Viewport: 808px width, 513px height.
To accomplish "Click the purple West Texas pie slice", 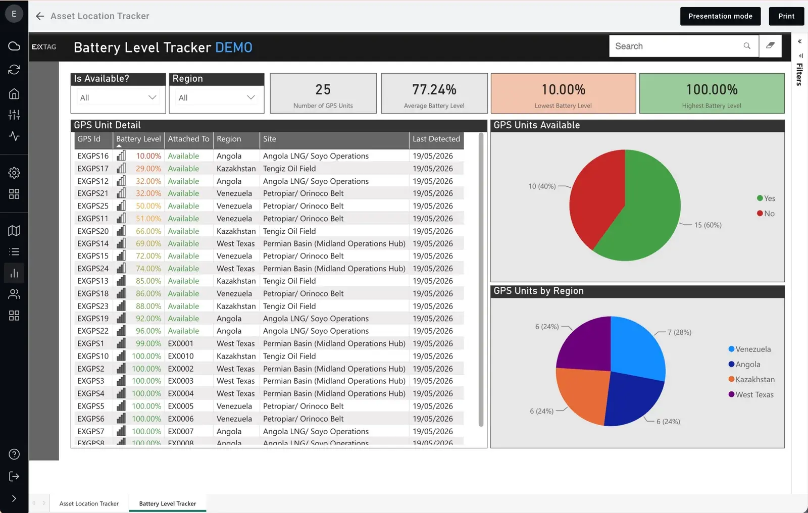I will point(588,346).
